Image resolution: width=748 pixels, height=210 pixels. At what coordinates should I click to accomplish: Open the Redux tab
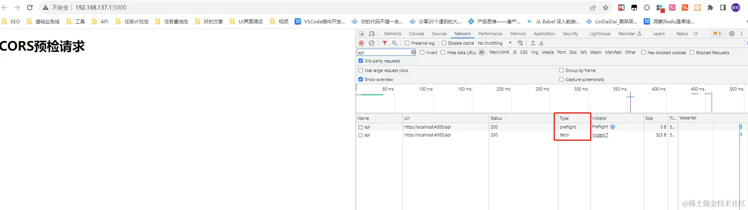click(x=682, y=34)
